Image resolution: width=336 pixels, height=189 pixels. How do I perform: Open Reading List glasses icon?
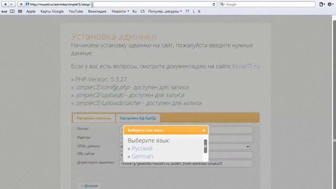tap(4, 12)
